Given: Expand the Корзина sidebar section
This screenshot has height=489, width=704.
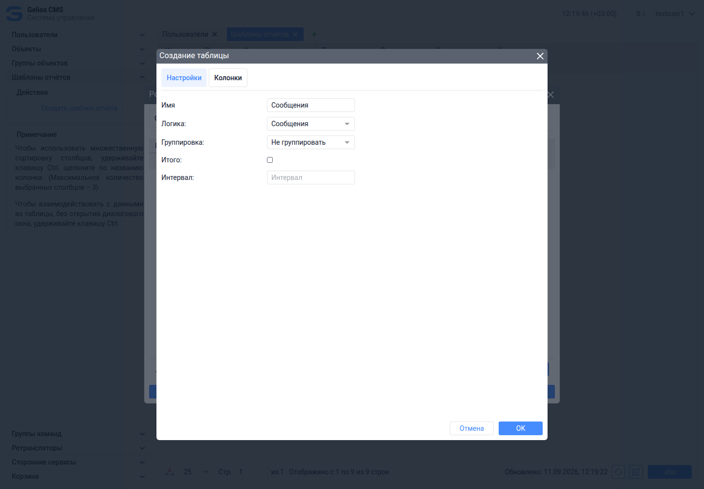Looking at the screenshot, I should pyautogui.click(x=78, y=476).
